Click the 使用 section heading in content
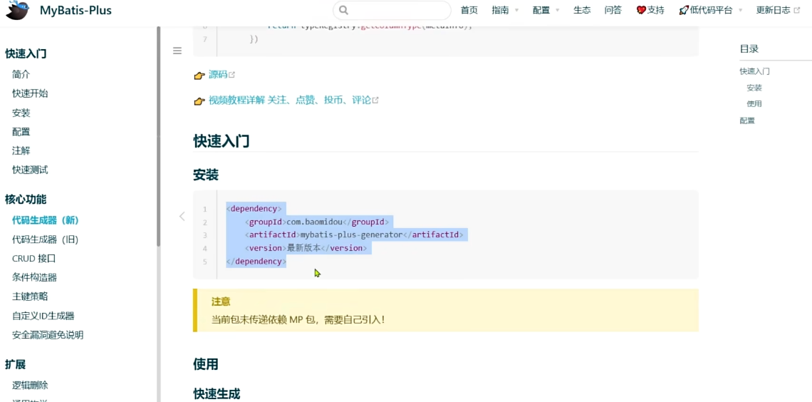The width and height of the screenshot is (812, 402). 206,364
